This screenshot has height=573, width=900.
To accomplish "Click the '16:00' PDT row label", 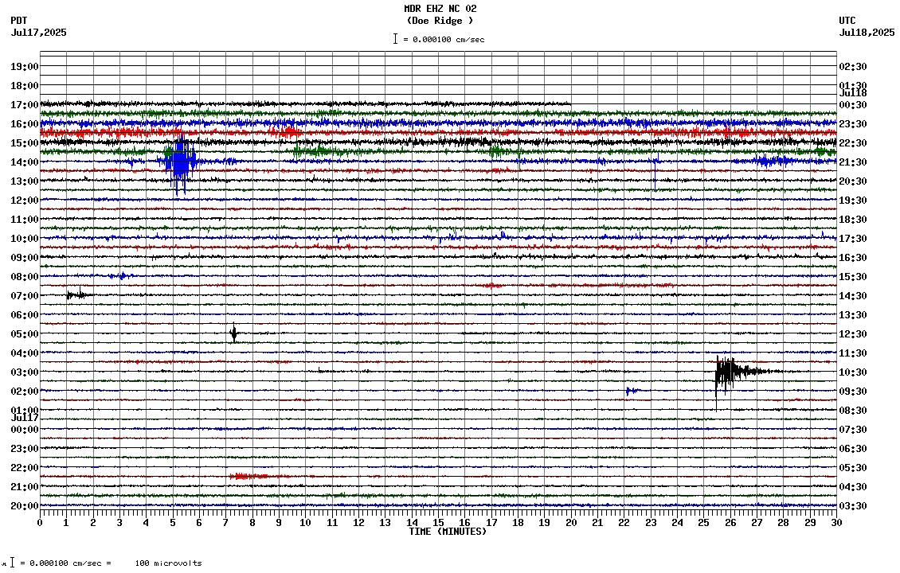I will [x=25, y=124].
